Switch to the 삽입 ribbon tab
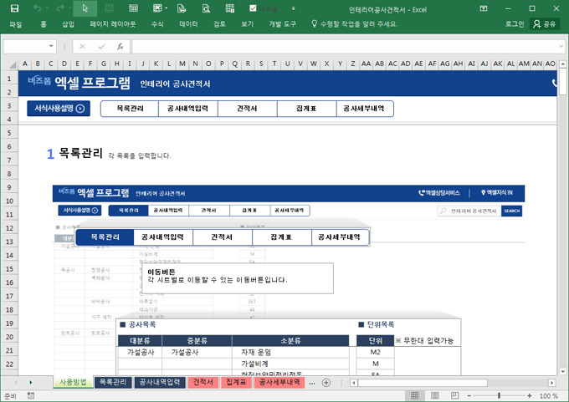The image size is (569, 402). (69, 24)
